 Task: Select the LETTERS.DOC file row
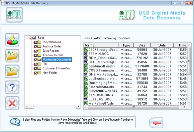point(135,99)
